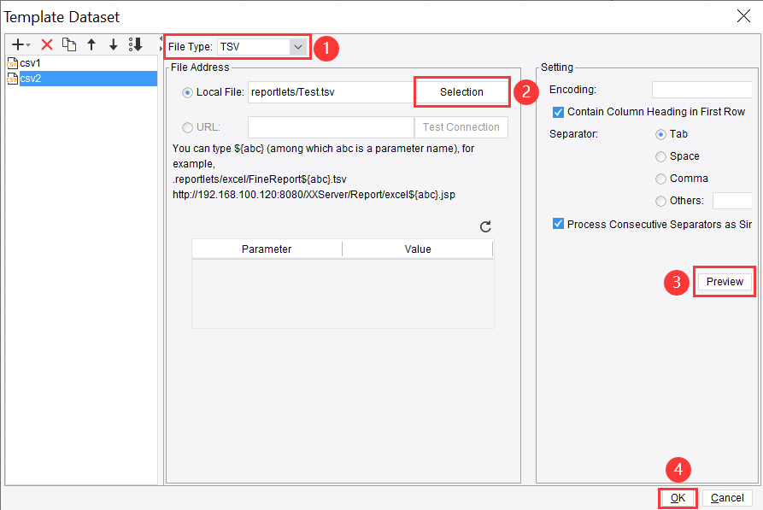Refresh the parameter table
This screenshot has height=510, width=763.
coord(485,226)
